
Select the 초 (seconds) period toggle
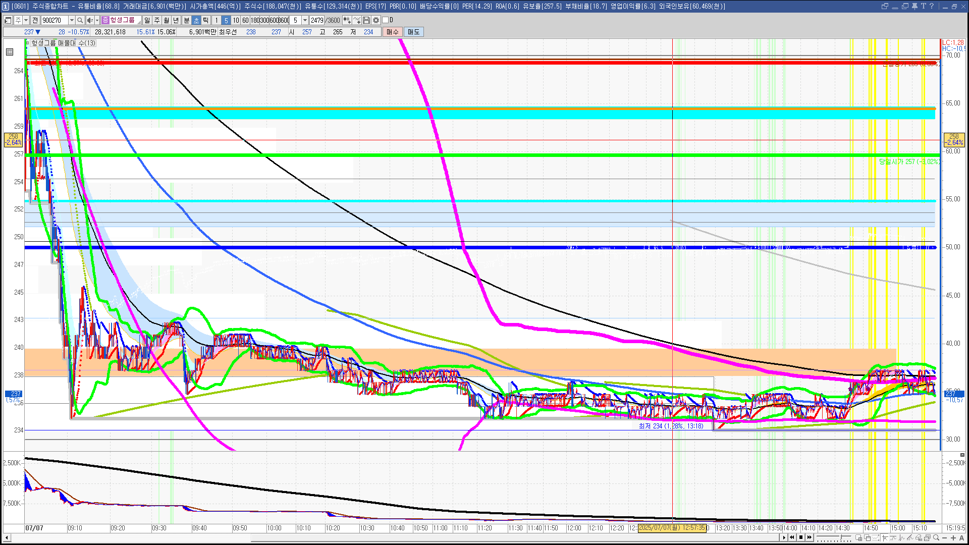(196, 20)
